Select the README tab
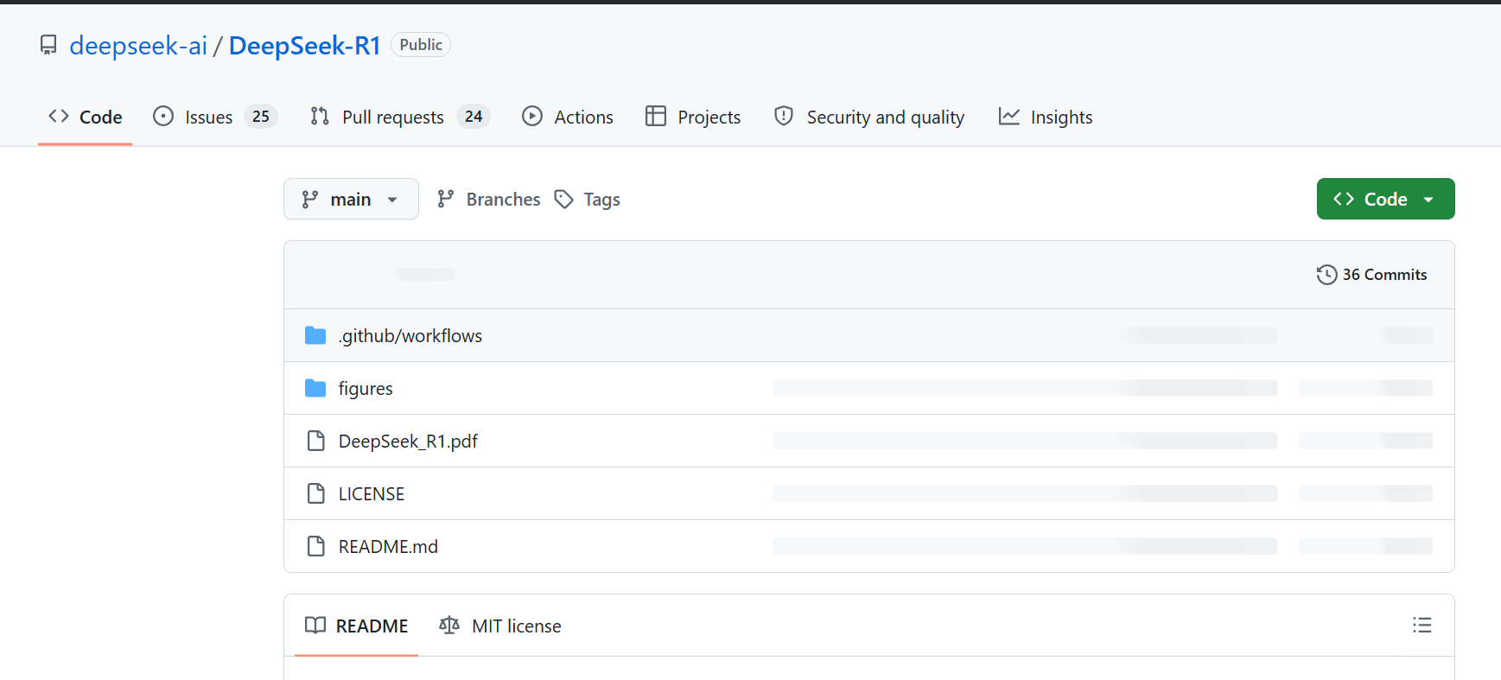This screenshot has height=680, width=1501. (356, 626)
